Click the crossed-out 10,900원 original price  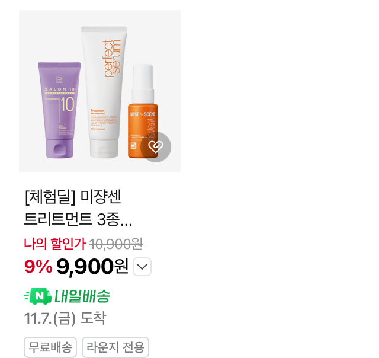(x=116, y=244)
